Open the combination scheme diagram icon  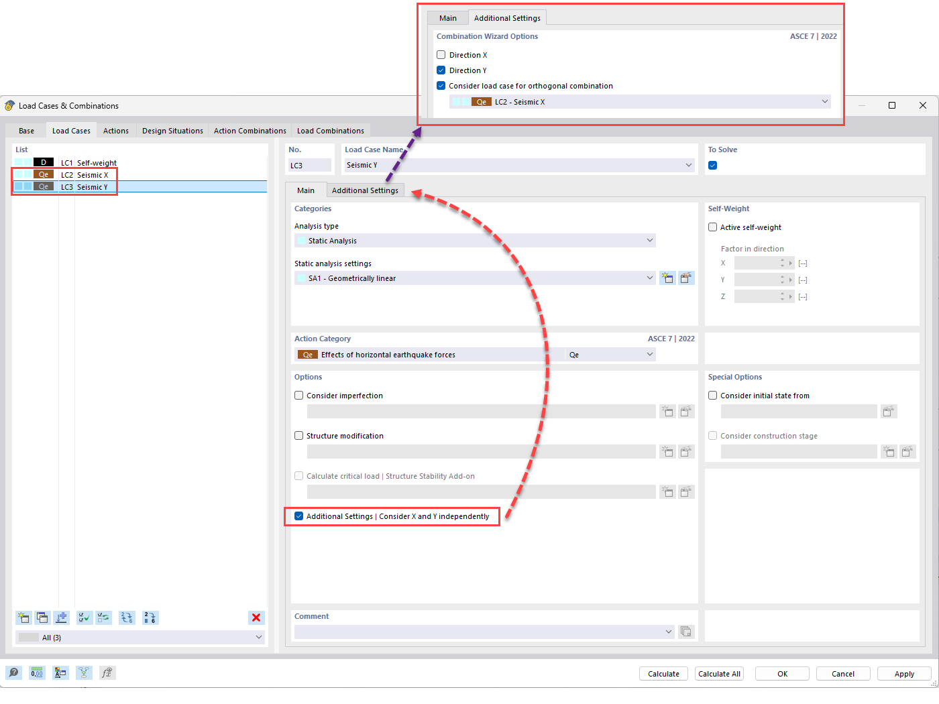[x=84, y=672]
